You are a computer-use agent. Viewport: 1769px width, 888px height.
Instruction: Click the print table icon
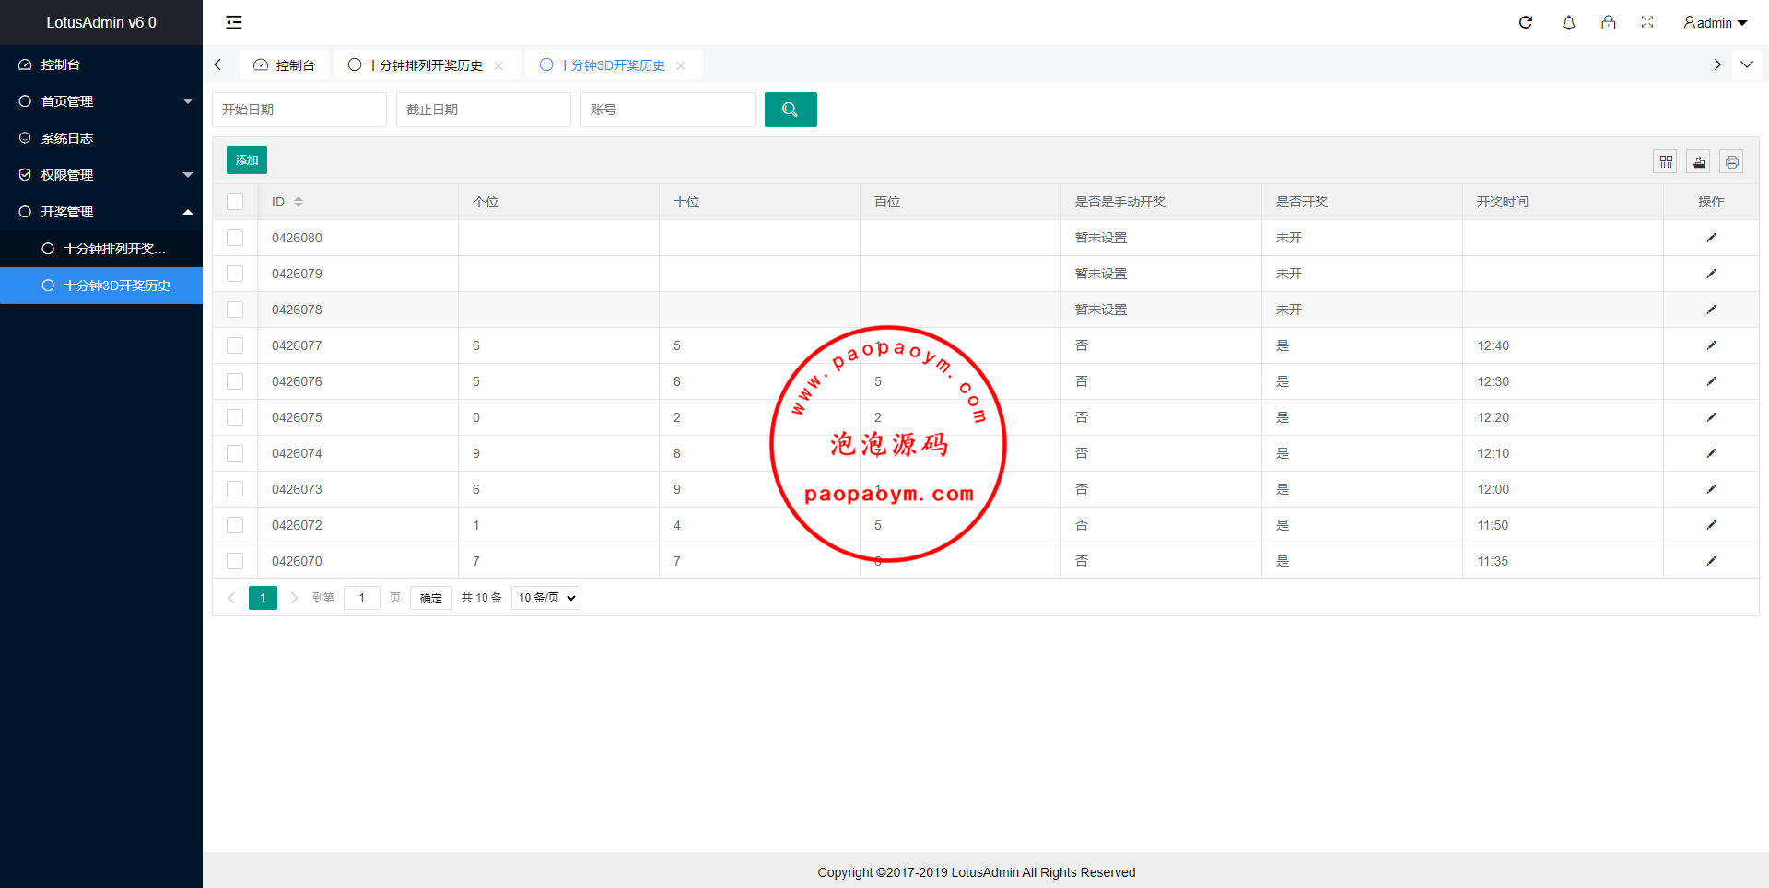pyautogui.click(x=1732, y=162)
